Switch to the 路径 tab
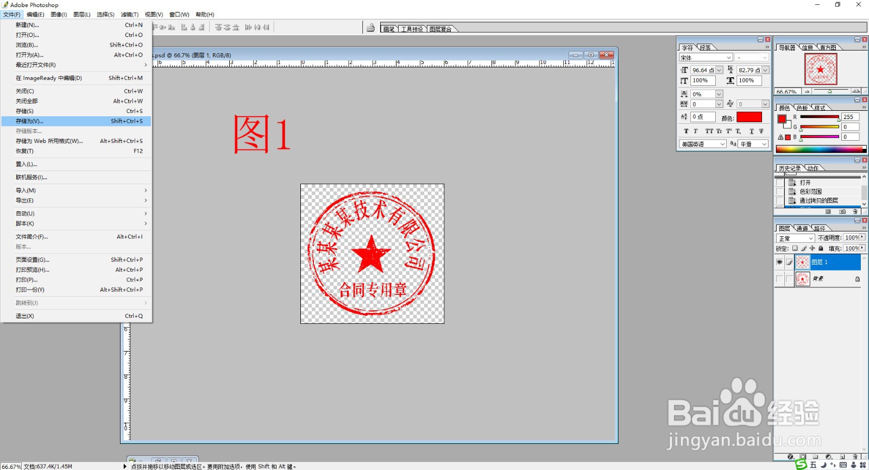 pos(820,229)
